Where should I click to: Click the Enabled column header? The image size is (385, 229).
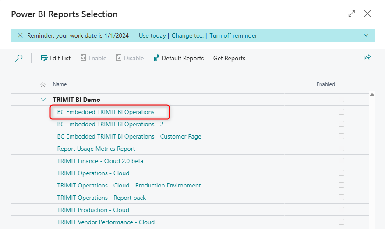pyautogui.click(x=325, y=84)
